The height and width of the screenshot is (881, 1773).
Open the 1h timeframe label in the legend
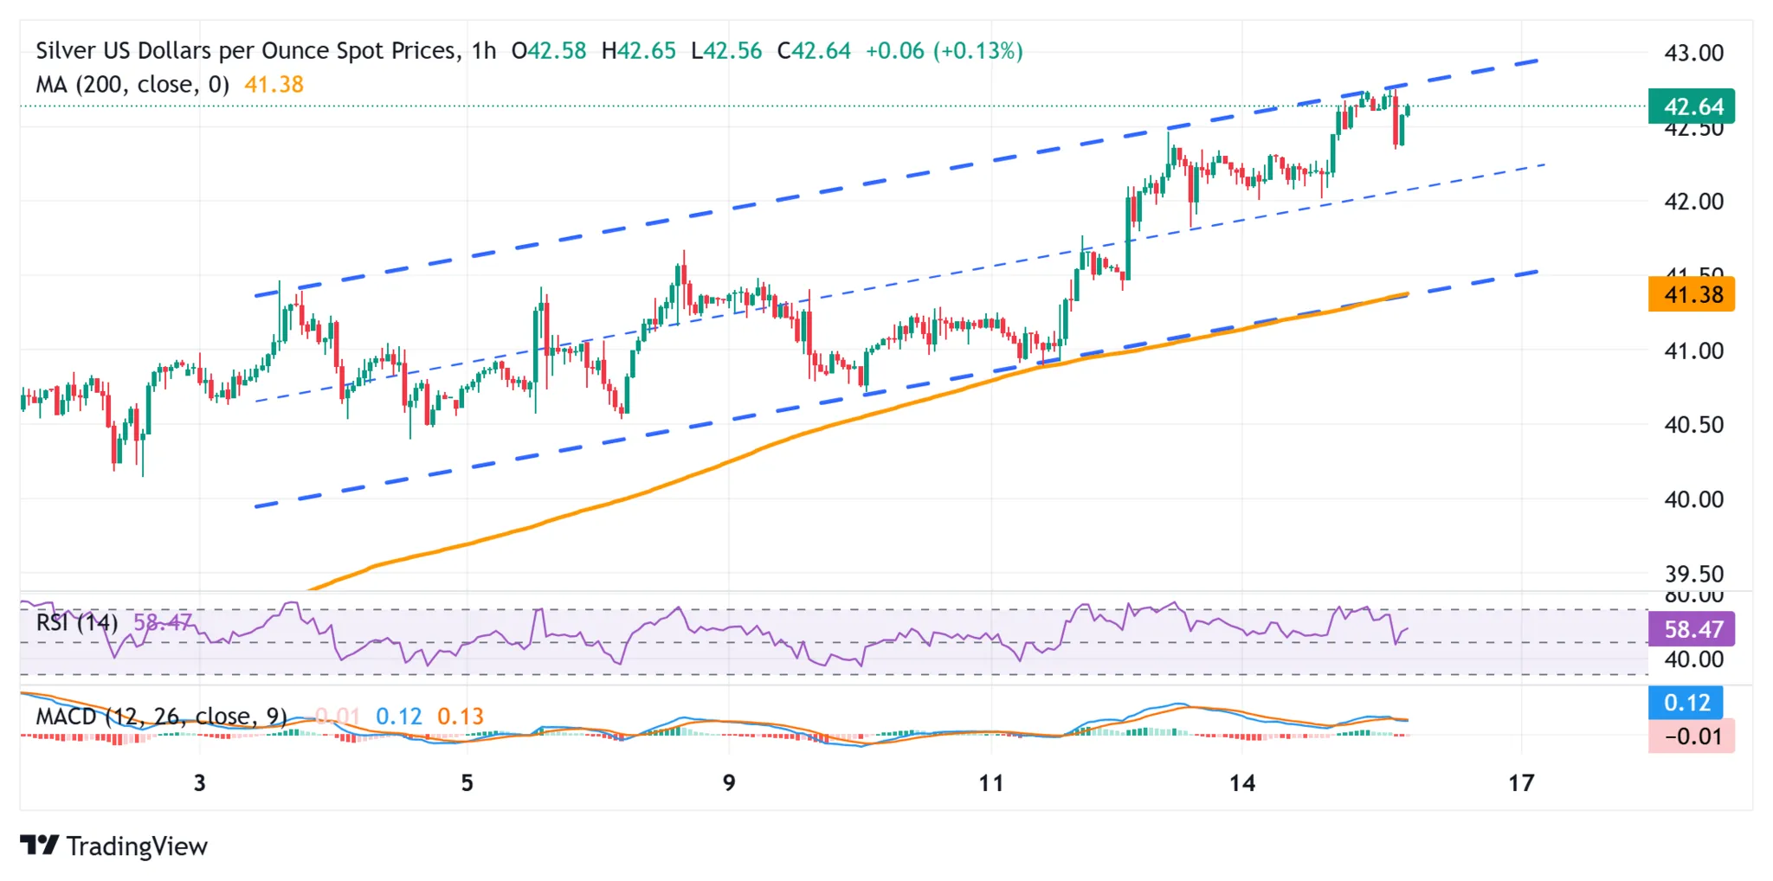(x=485, y=50)
